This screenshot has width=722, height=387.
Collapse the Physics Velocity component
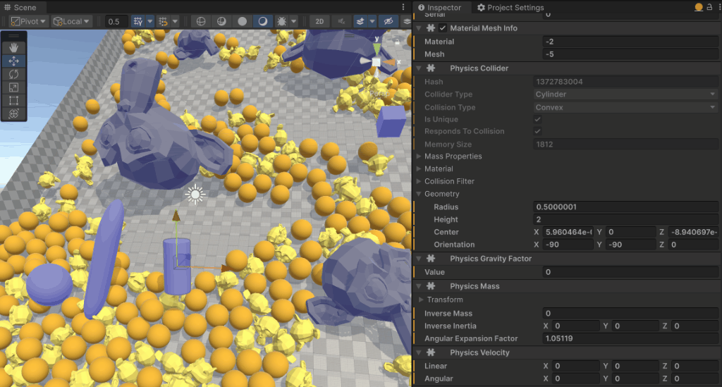click(x=419, y=352)
